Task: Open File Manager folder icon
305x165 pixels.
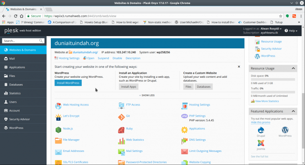Action: 58,141
